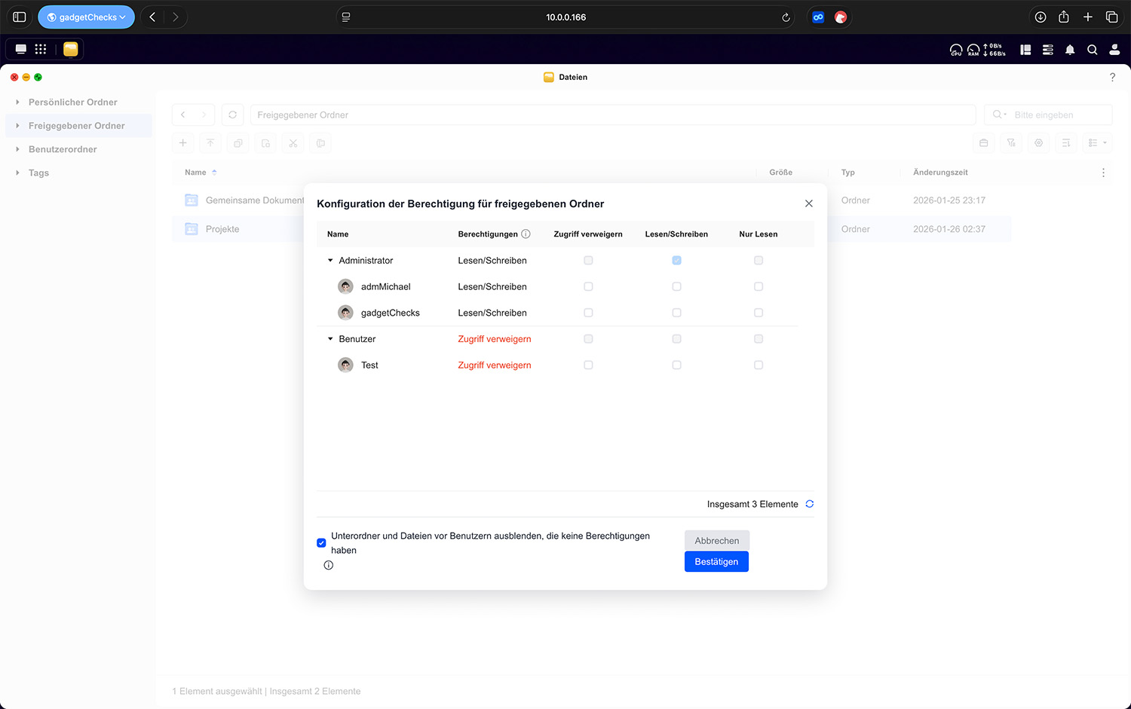Image resolution: width=1131 pixels, height=709 pixels.
Task: Click the Abbrechen button
Action: click(716, 541)
